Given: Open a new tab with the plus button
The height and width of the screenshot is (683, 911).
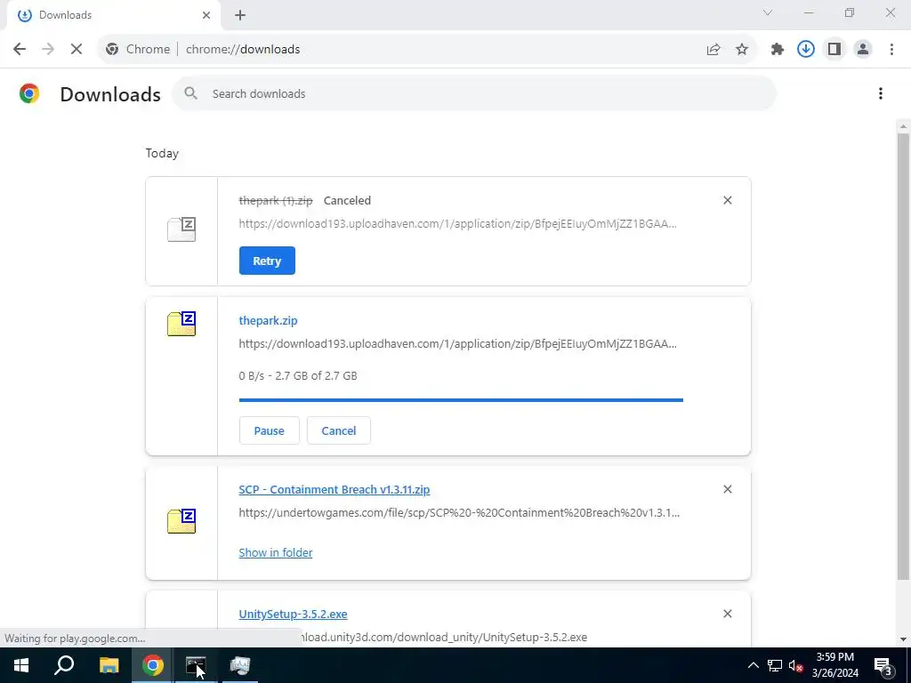Looking at the screenshot, I should (x=240, y=15).
